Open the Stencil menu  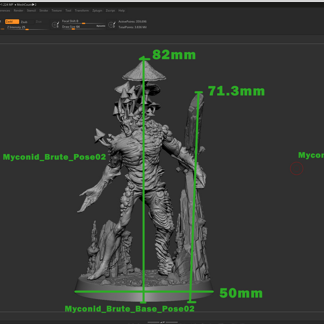click(x=31, y=11)
